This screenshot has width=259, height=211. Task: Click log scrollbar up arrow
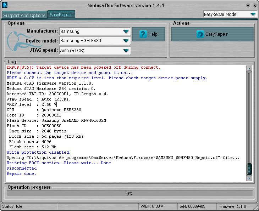coord(249,68)
